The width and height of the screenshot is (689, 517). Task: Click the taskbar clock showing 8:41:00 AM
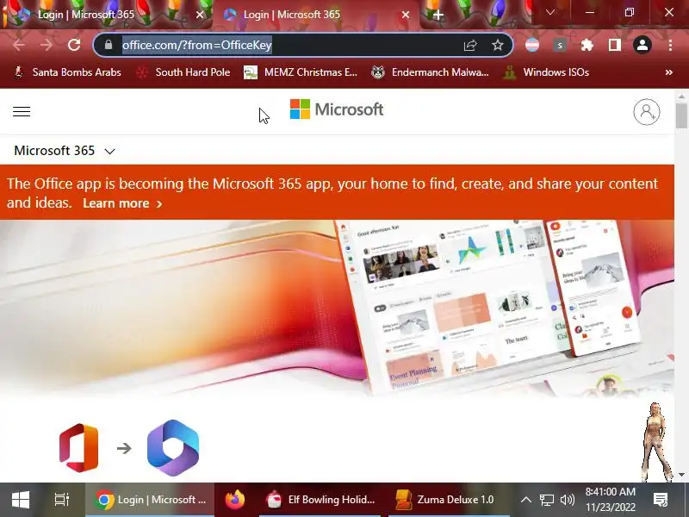pyautogui.click(x=611, y=500)
